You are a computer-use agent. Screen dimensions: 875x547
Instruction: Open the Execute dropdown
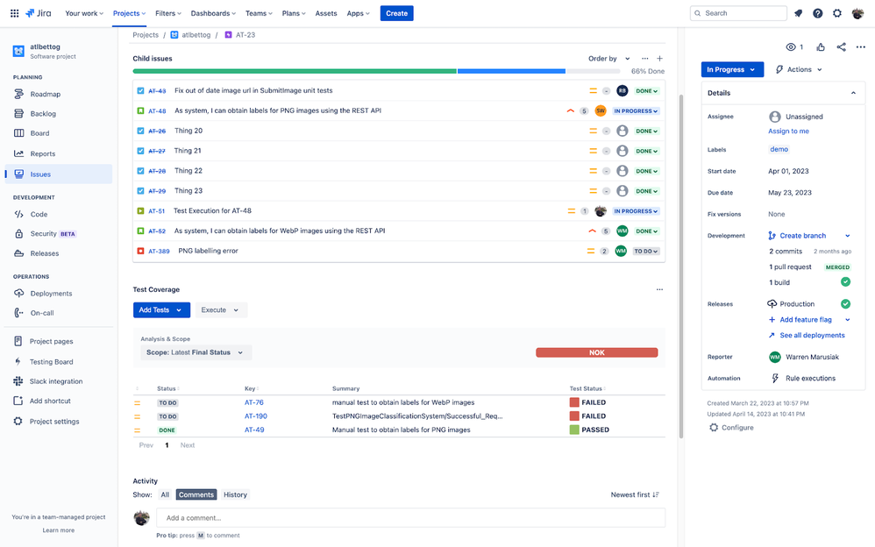[x=220, y=310]
